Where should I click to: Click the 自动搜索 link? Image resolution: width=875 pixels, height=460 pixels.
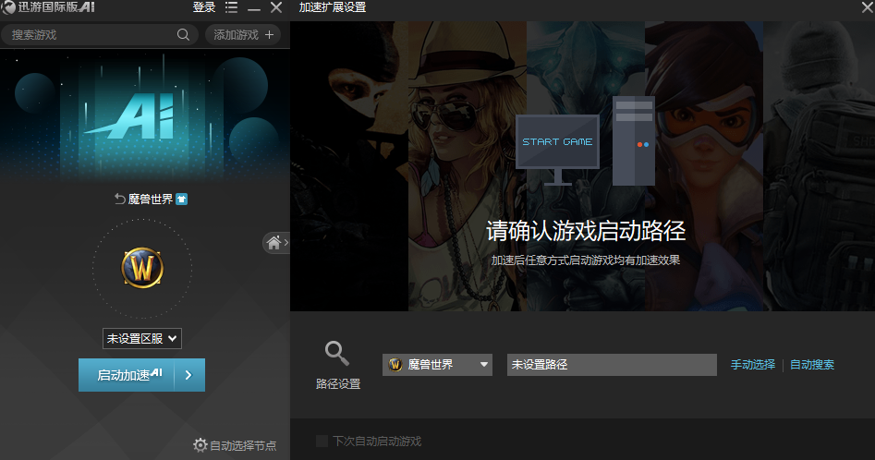(x=812, y=365)
